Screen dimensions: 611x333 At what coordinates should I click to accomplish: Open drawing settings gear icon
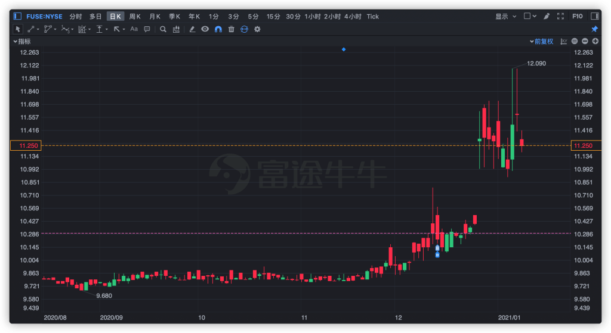coord(257,29)
